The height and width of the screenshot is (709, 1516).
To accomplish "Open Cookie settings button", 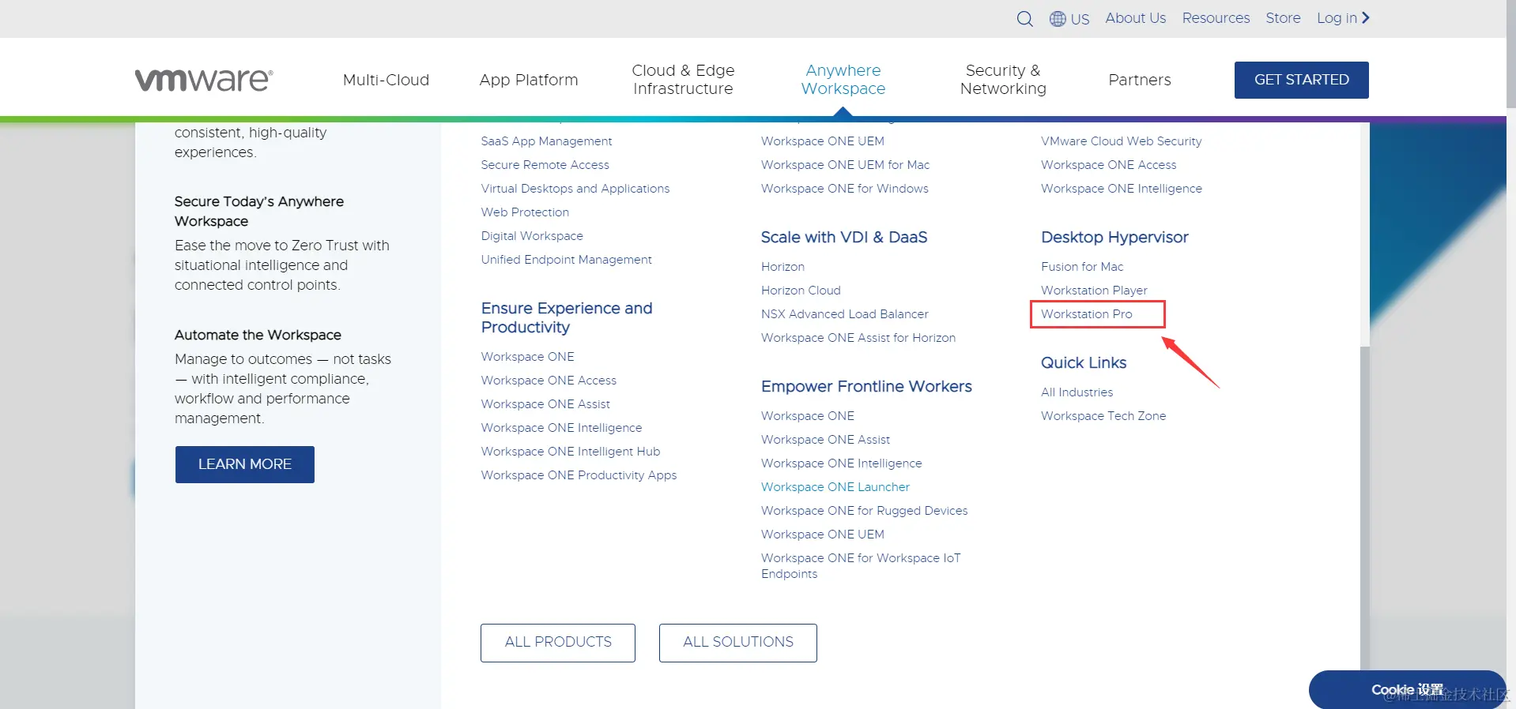I will tap(1407, 689).
